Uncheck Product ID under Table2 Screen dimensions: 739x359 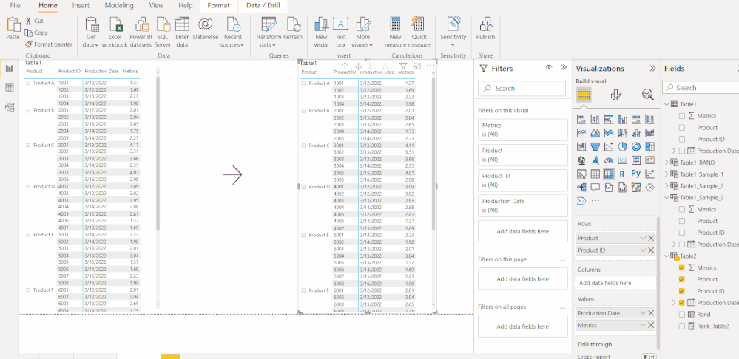tap(682, 291)
